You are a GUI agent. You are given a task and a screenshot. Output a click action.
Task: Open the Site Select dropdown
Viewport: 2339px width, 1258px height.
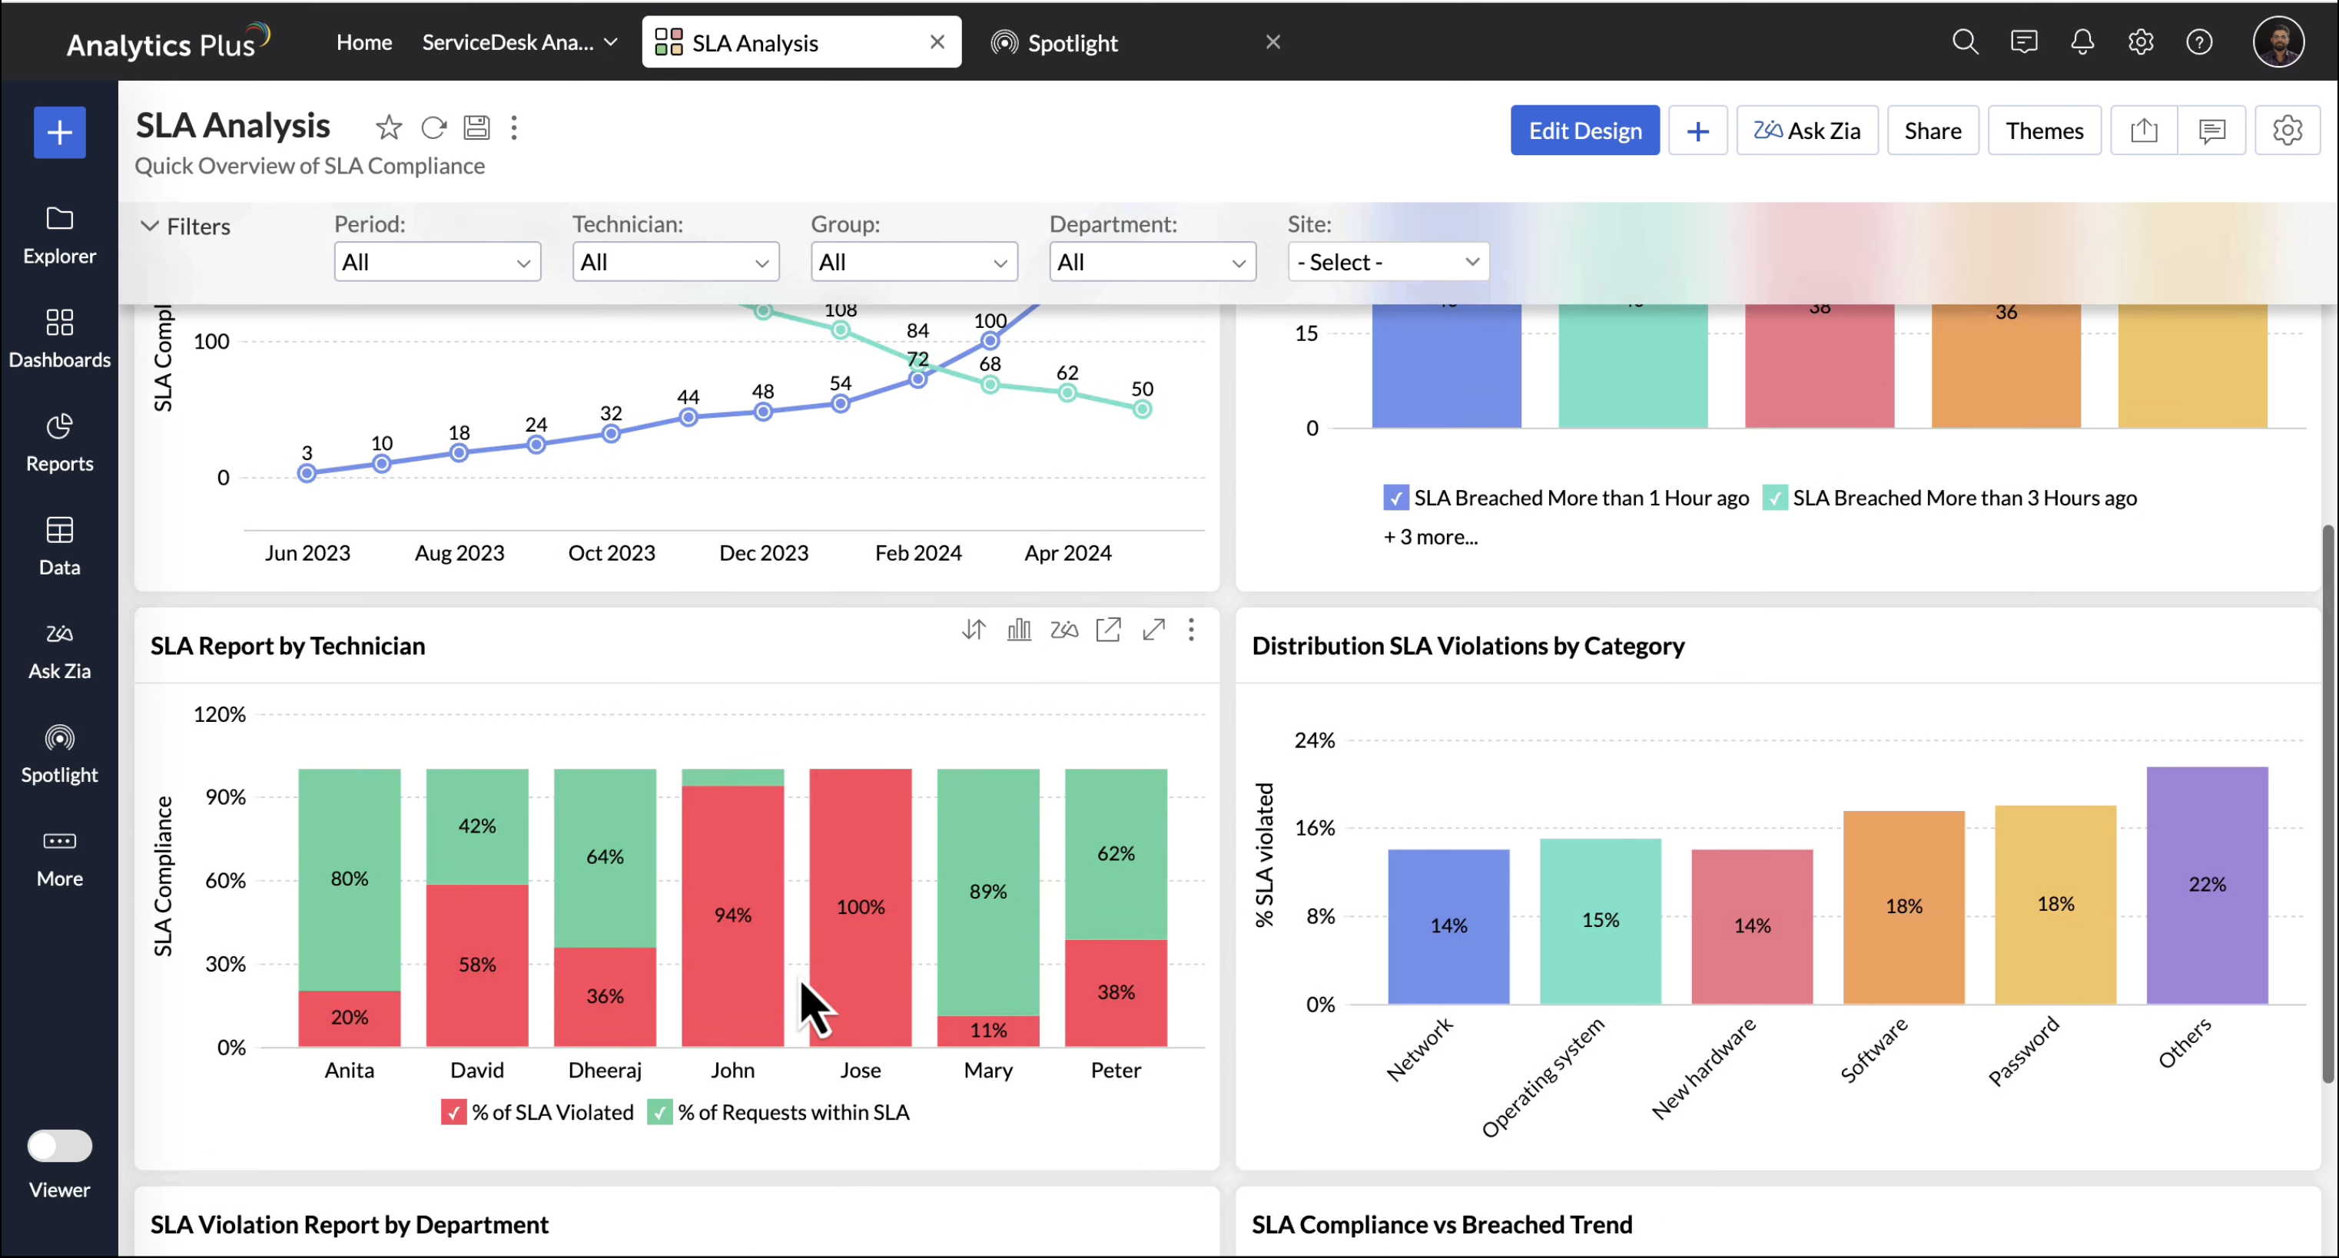tap(1388, 263)
